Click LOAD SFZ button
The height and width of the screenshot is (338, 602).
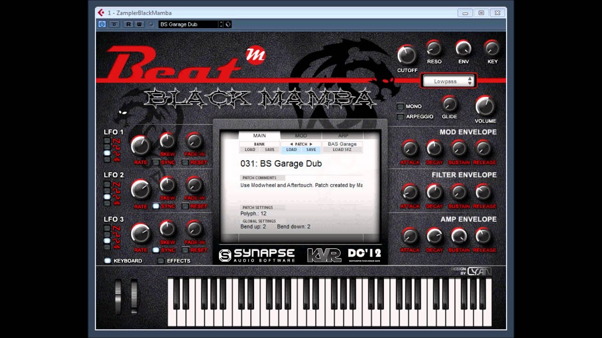tap(342, 150)
